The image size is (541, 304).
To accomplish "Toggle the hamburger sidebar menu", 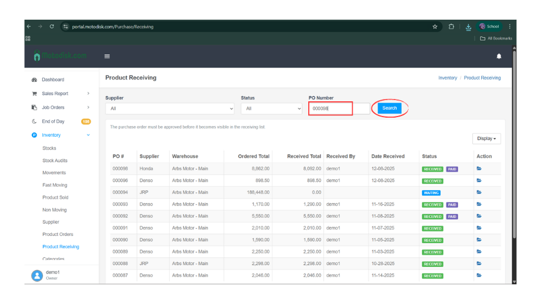I will pyautogui.click(x=107, y=56).
